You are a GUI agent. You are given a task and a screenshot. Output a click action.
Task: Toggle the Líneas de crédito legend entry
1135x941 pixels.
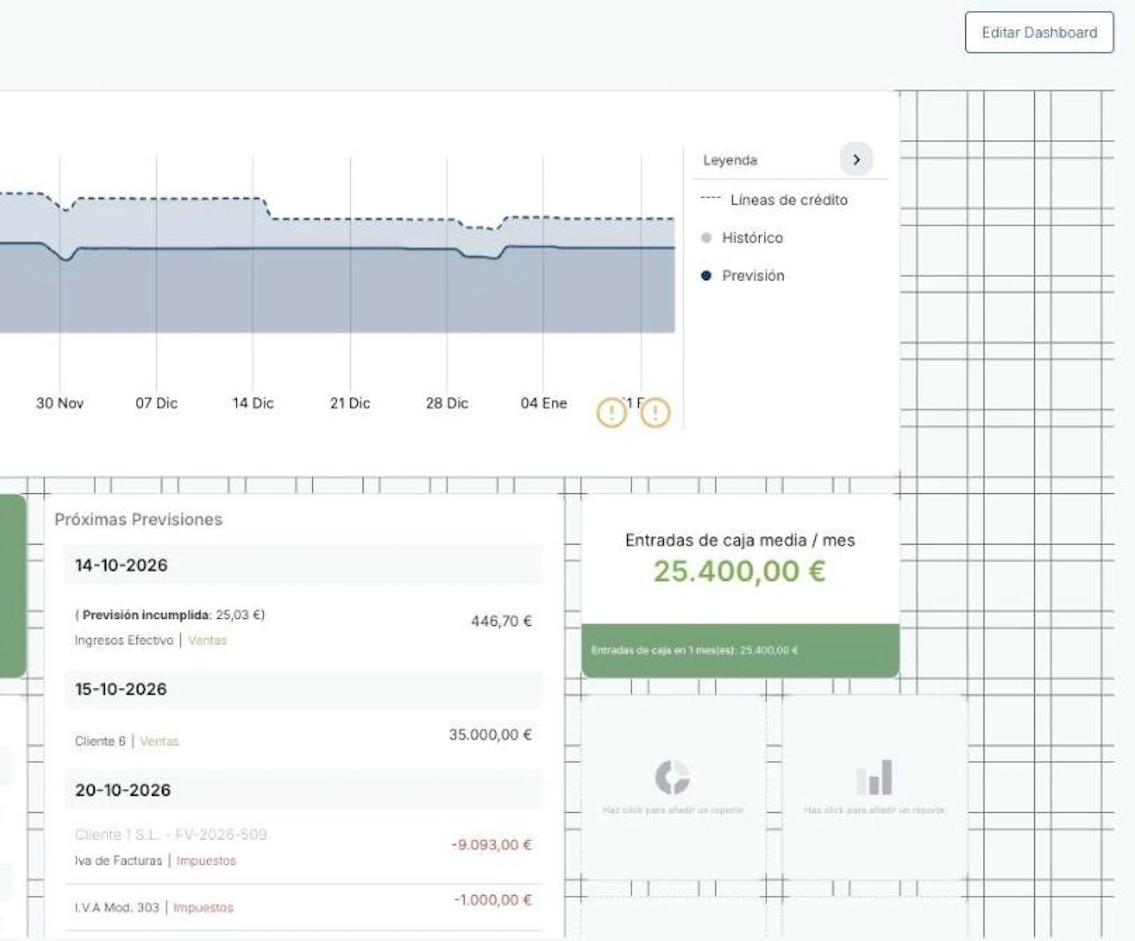pyautogui.click(x=774, y=200)
